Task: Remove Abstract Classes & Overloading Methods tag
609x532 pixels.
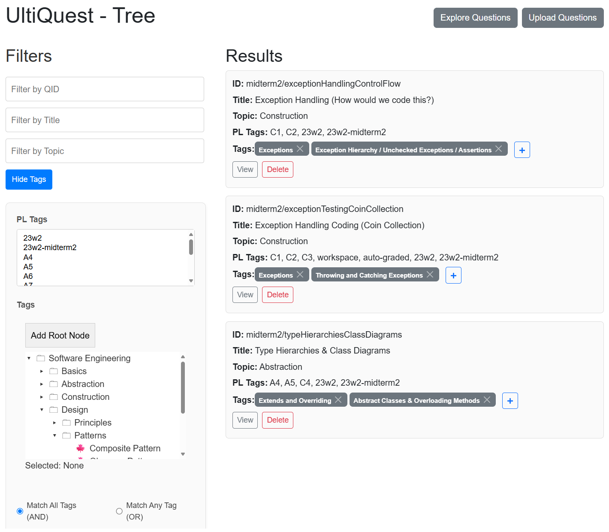Action: [x=487, y=400]
